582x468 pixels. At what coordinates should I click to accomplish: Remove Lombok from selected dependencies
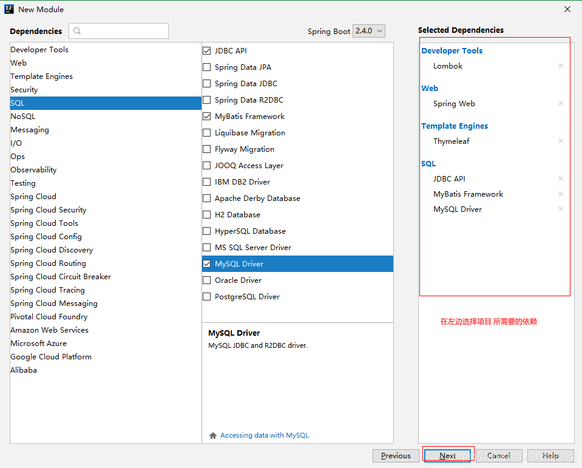561,66
